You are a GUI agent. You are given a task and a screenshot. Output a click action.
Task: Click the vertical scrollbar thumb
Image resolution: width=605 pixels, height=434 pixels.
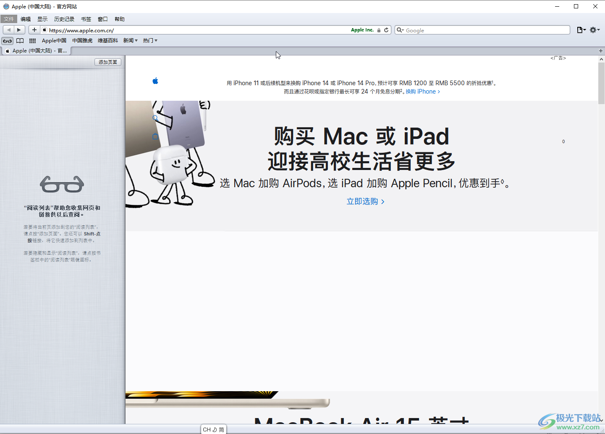pyautogui.click(x=601, y=83)
